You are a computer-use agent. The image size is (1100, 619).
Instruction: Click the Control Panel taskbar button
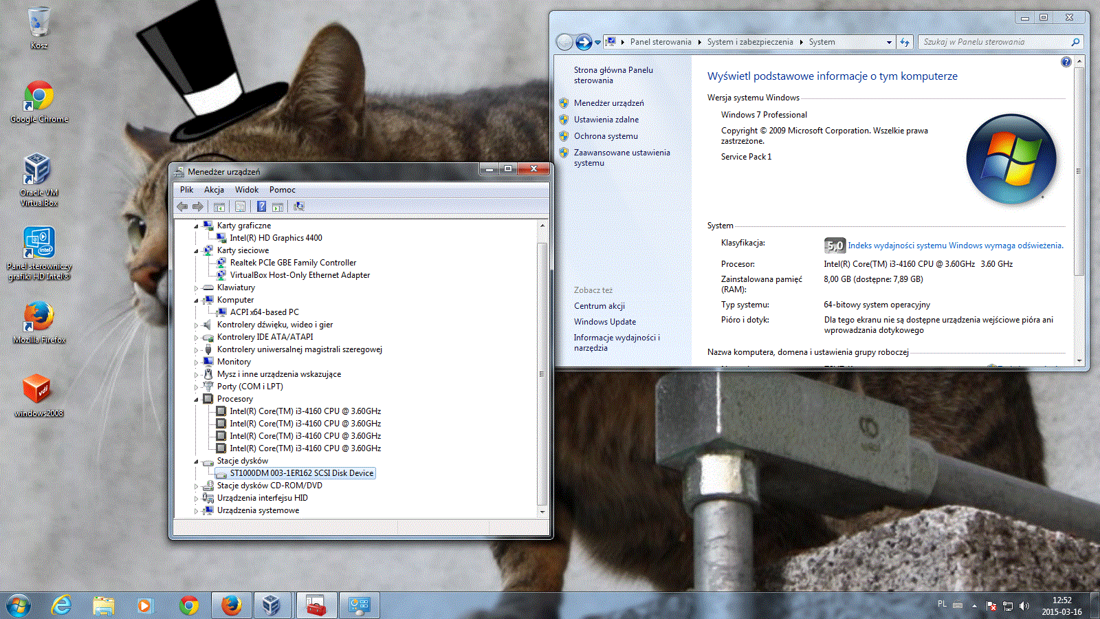(359, 605)
